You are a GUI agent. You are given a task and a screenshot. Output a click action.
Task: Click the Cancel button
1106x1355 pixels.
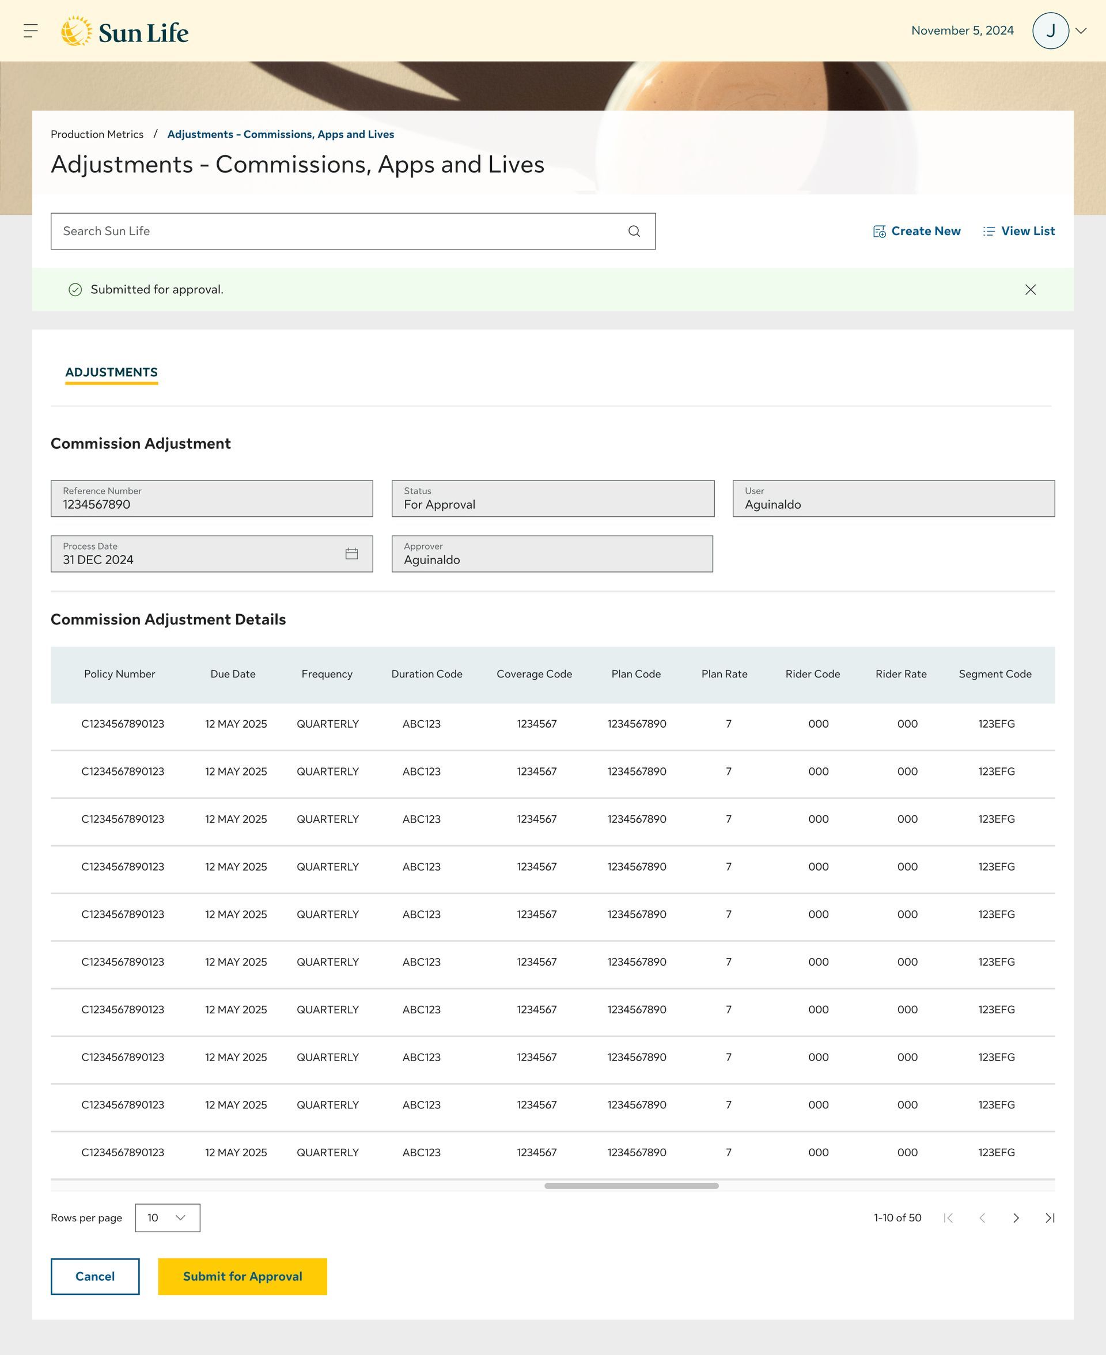95,1277
